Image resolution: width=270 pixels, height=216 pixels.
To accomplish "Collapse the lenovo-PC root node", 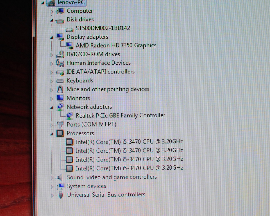I will (x=43, y=3).
